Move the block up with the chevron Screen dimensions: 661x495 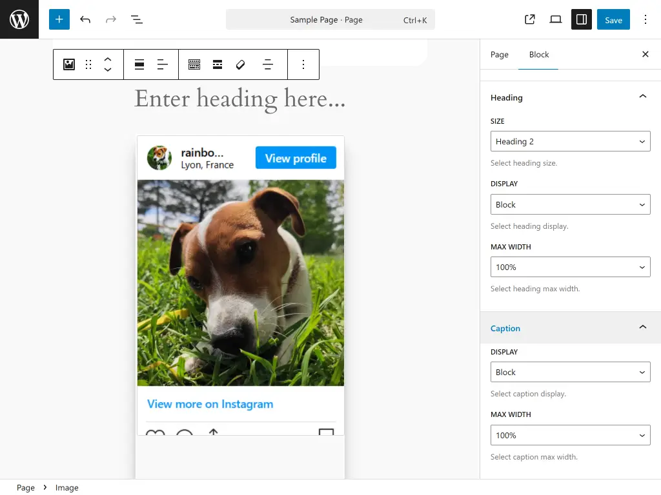(107, 60)
